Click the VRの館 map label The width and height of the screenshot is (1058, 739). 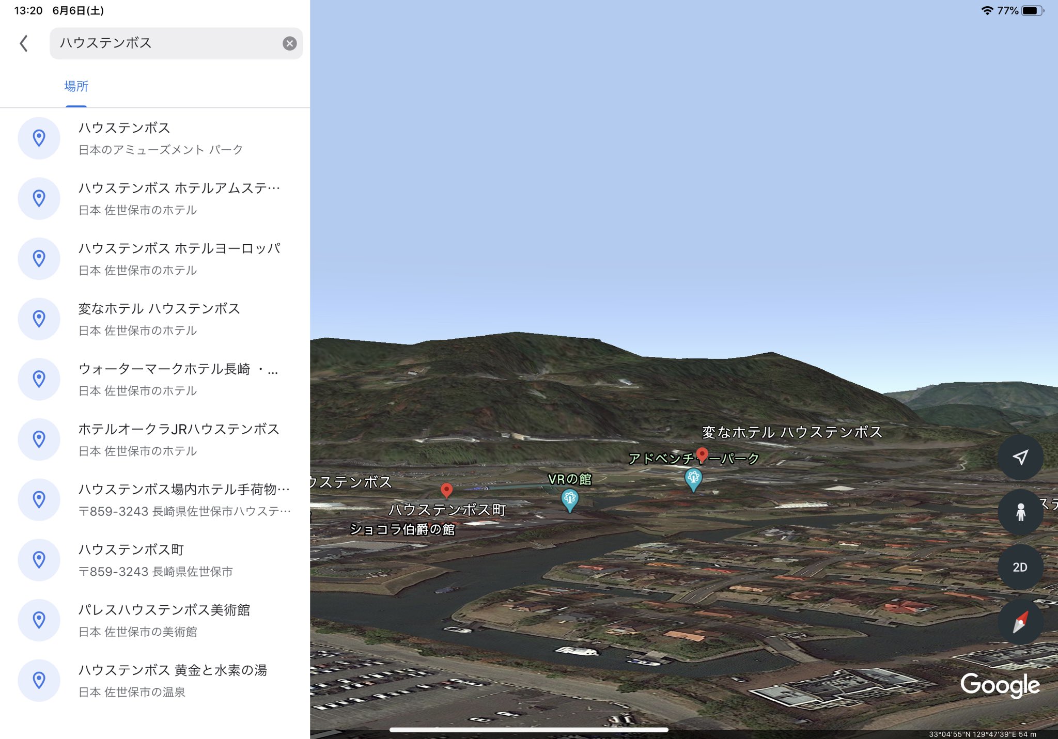(x=570, y=479)
